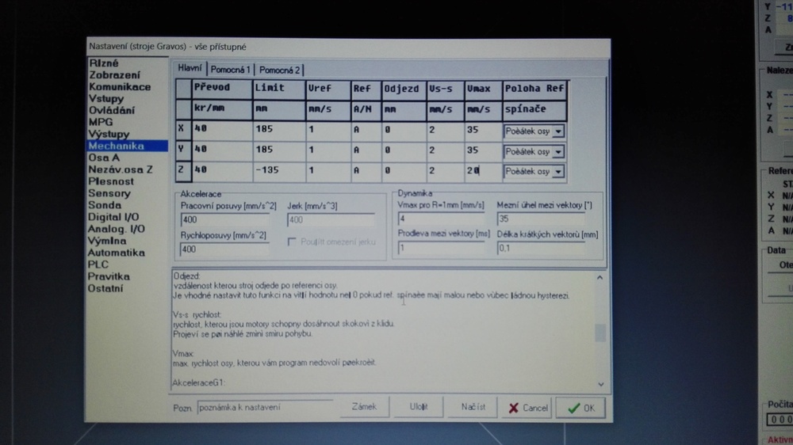This screenshot has height=445, width=793.
Task: Select Komunikace in the settings list
Action: coord(120,86)
